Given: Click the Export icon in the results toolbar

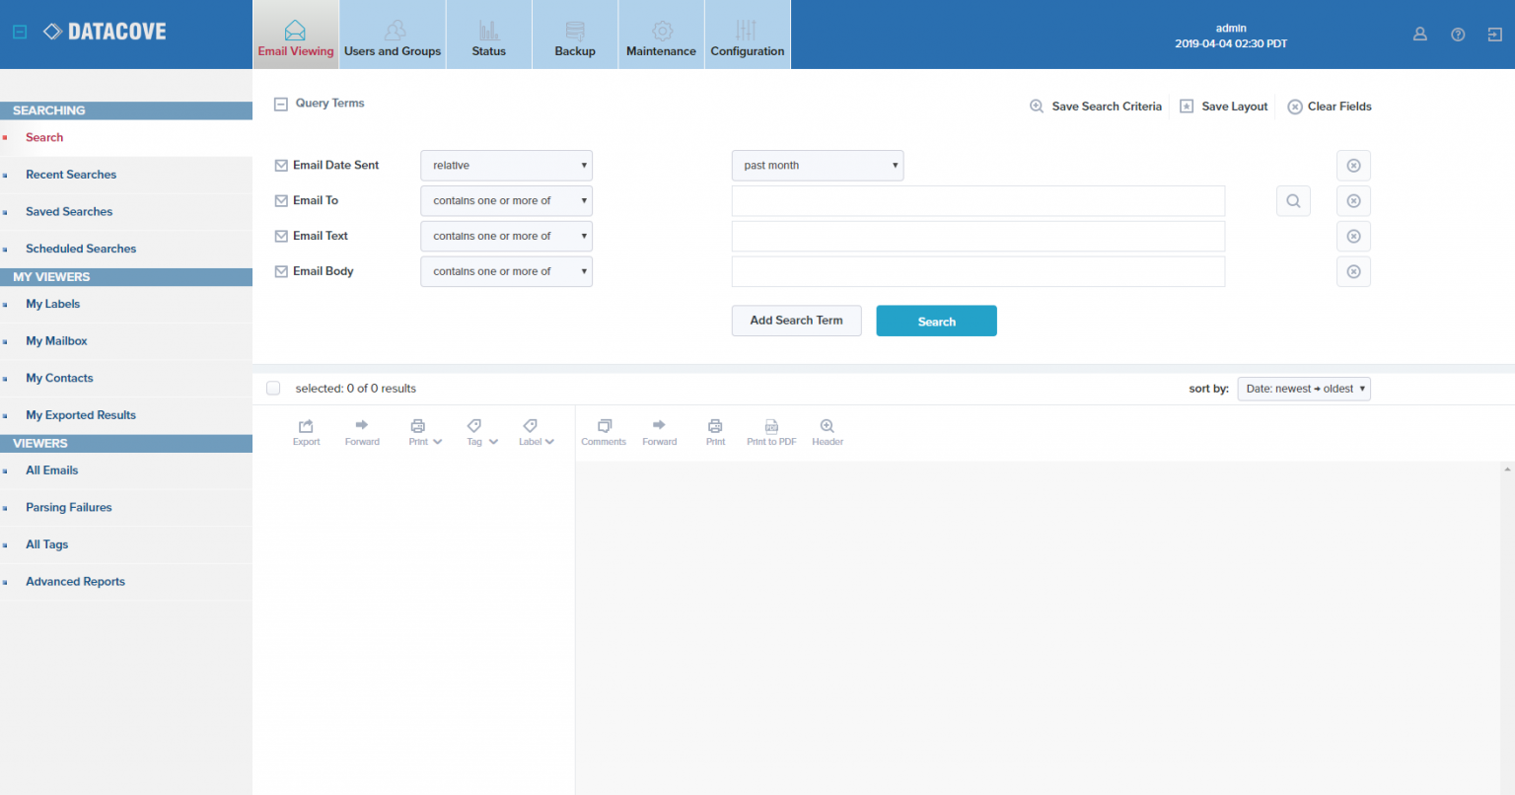Looking at the screenshot, I should tap(306, 431).
